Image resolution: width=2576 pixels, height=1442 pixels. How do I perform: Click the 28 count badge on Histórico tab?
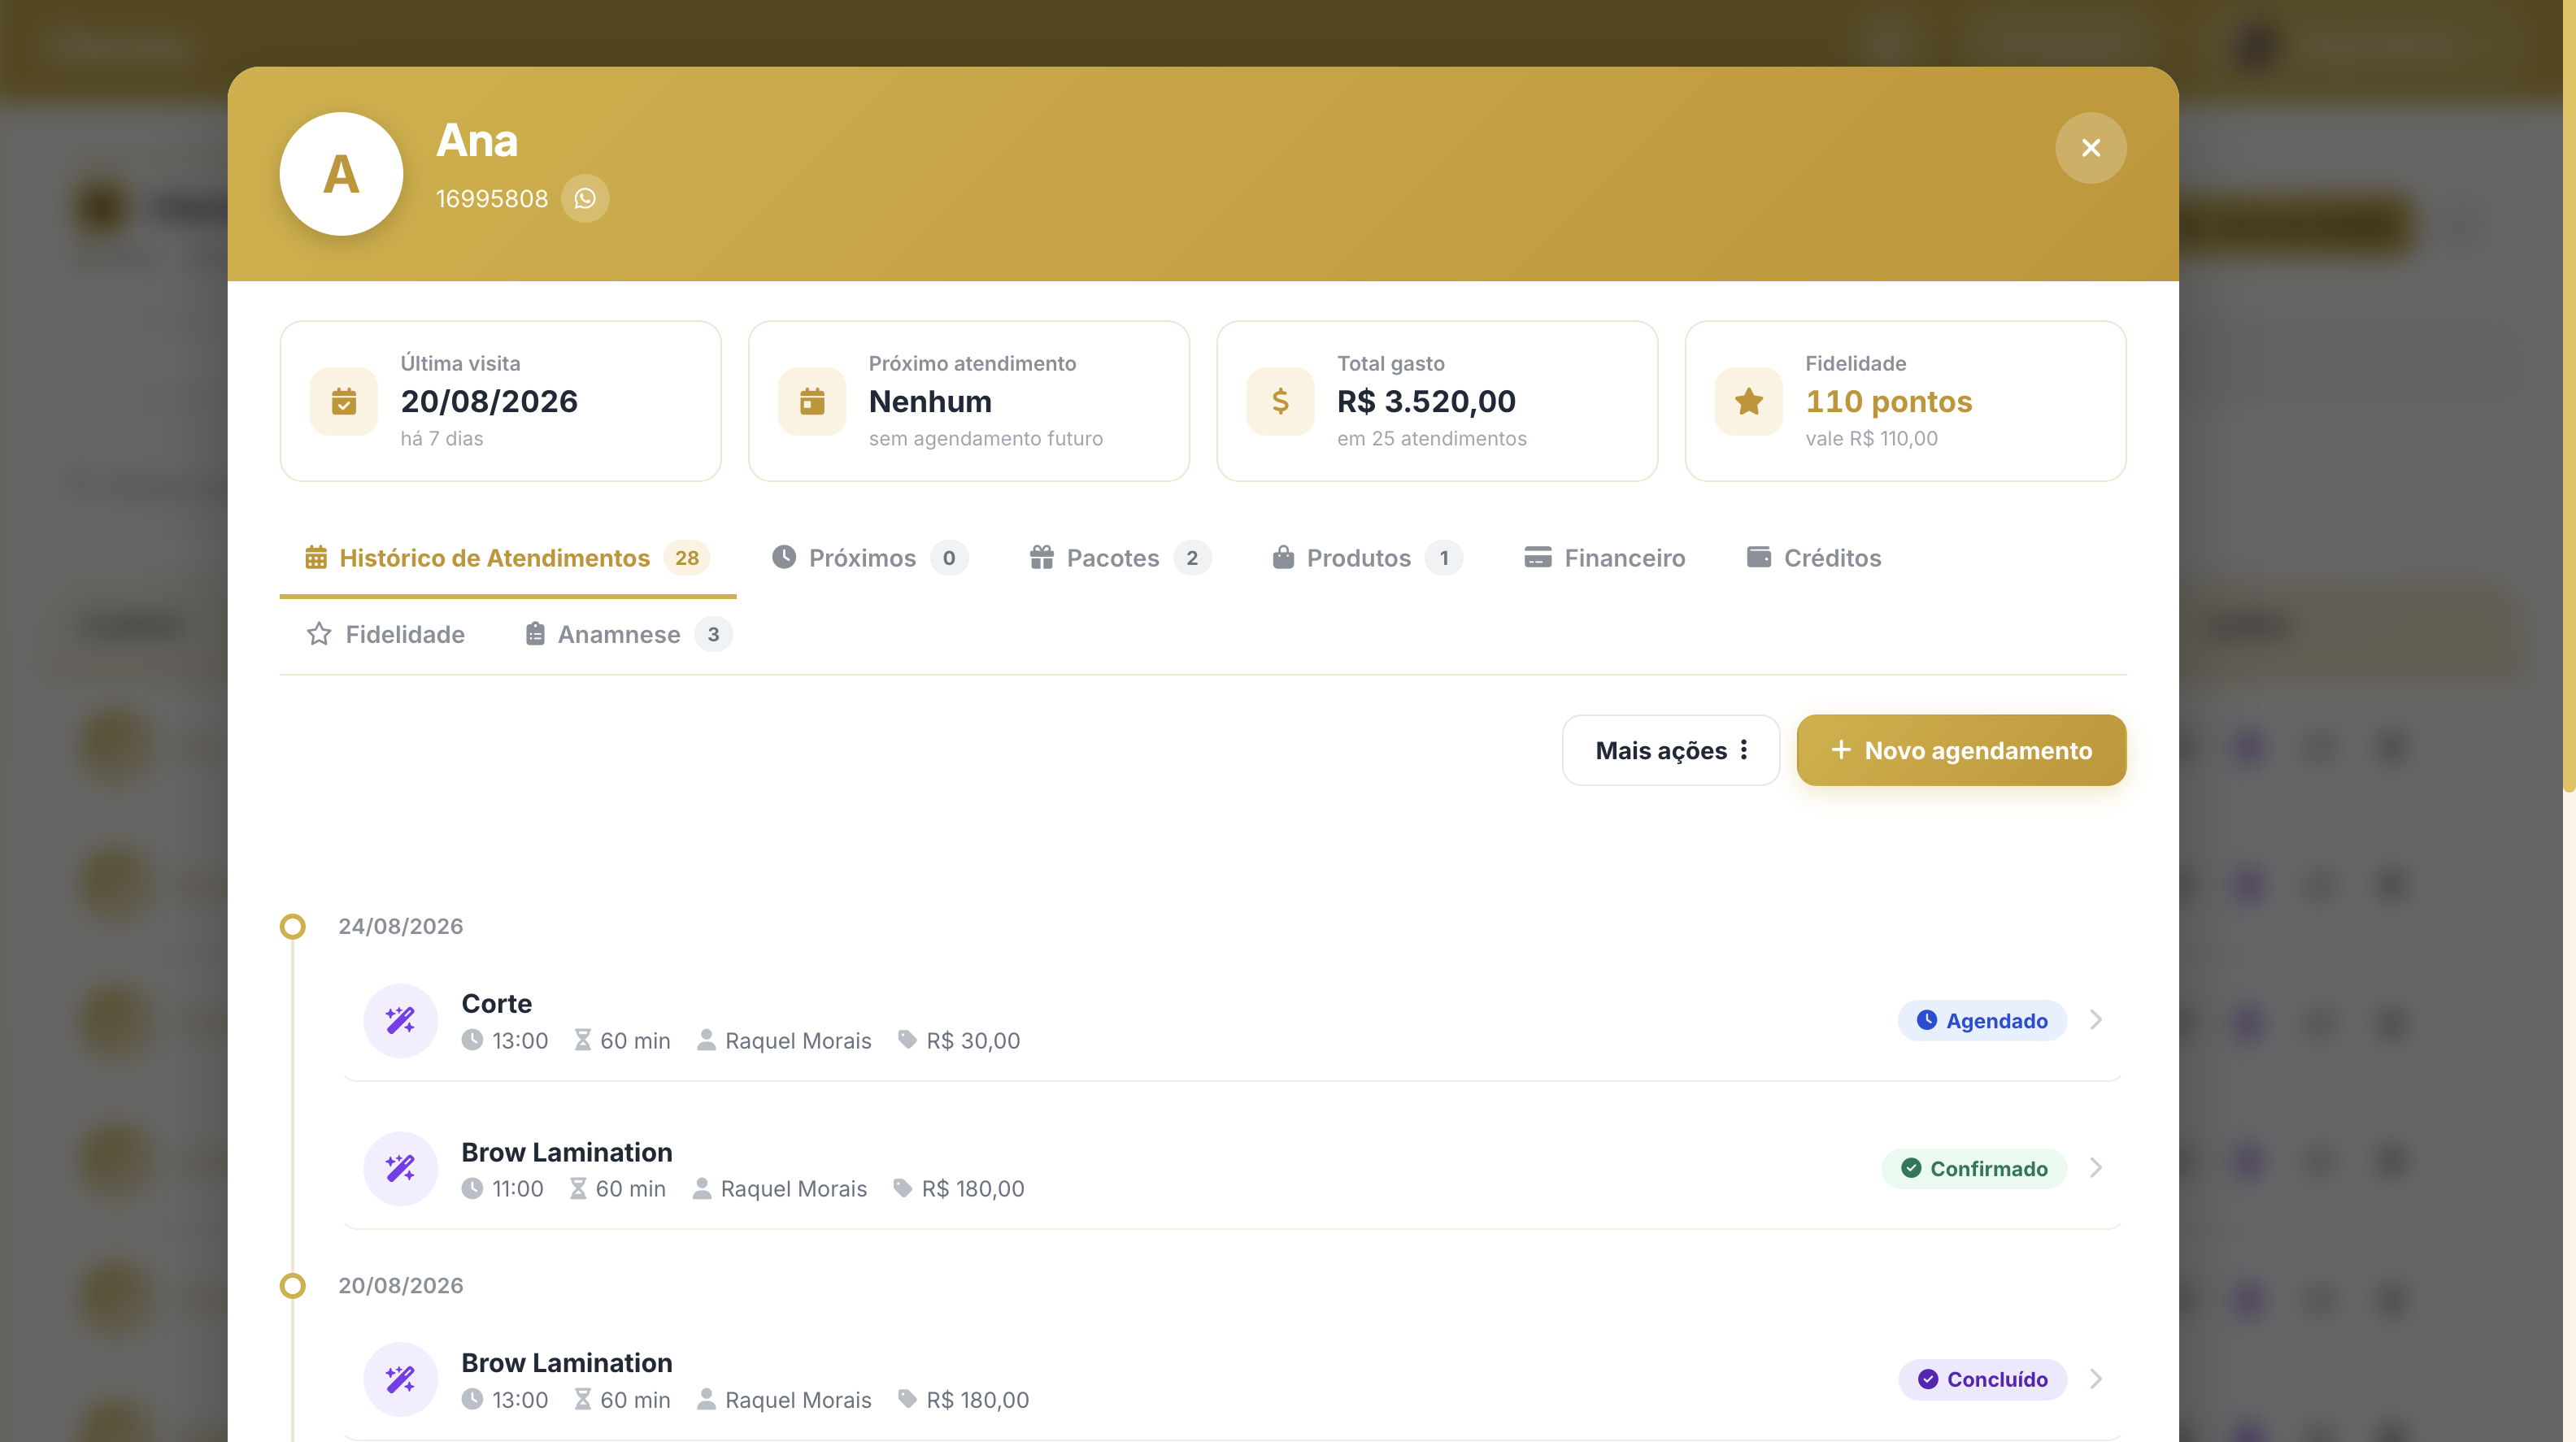pos(687,558)
